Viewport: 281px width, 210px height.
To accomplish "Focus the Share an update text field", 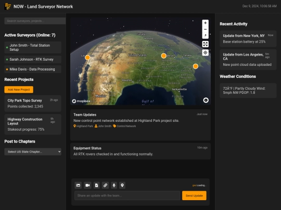I will click(x=127, y=195).
